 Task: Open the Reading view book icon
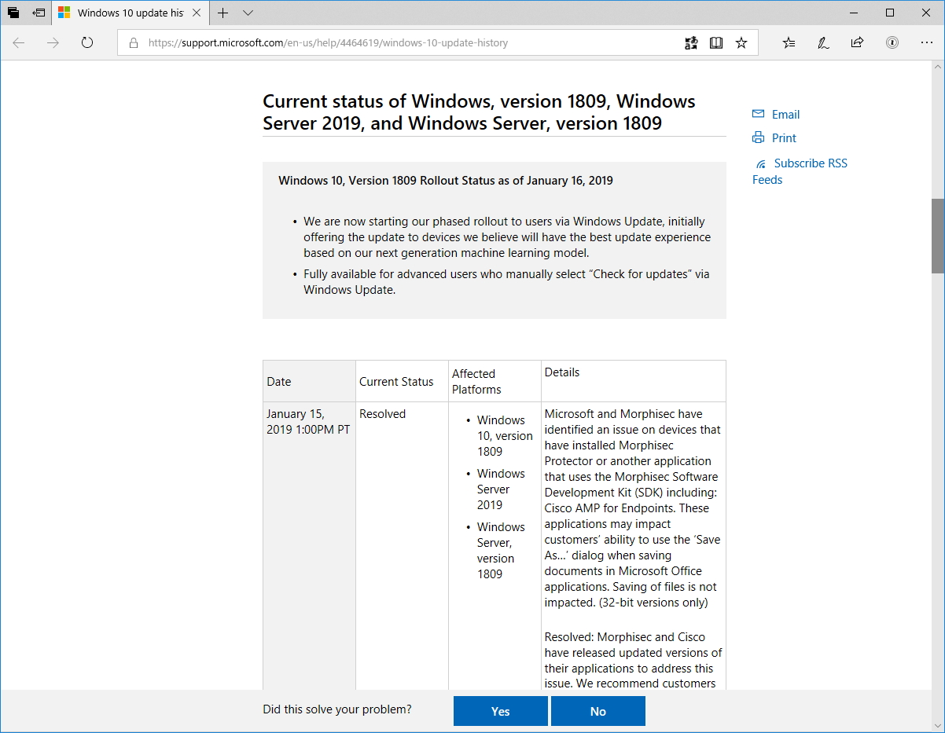tap(715, 43)
